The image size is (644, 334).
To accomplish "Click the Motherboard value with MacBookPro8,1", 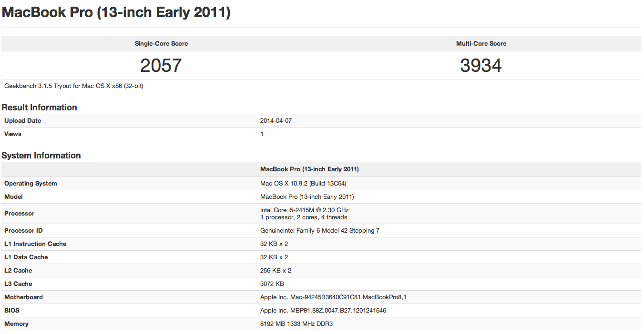I will coord(333,297).
